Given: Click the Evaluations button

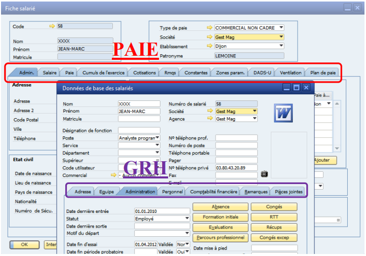Looking at the screenshot, I should pos(220,227).
